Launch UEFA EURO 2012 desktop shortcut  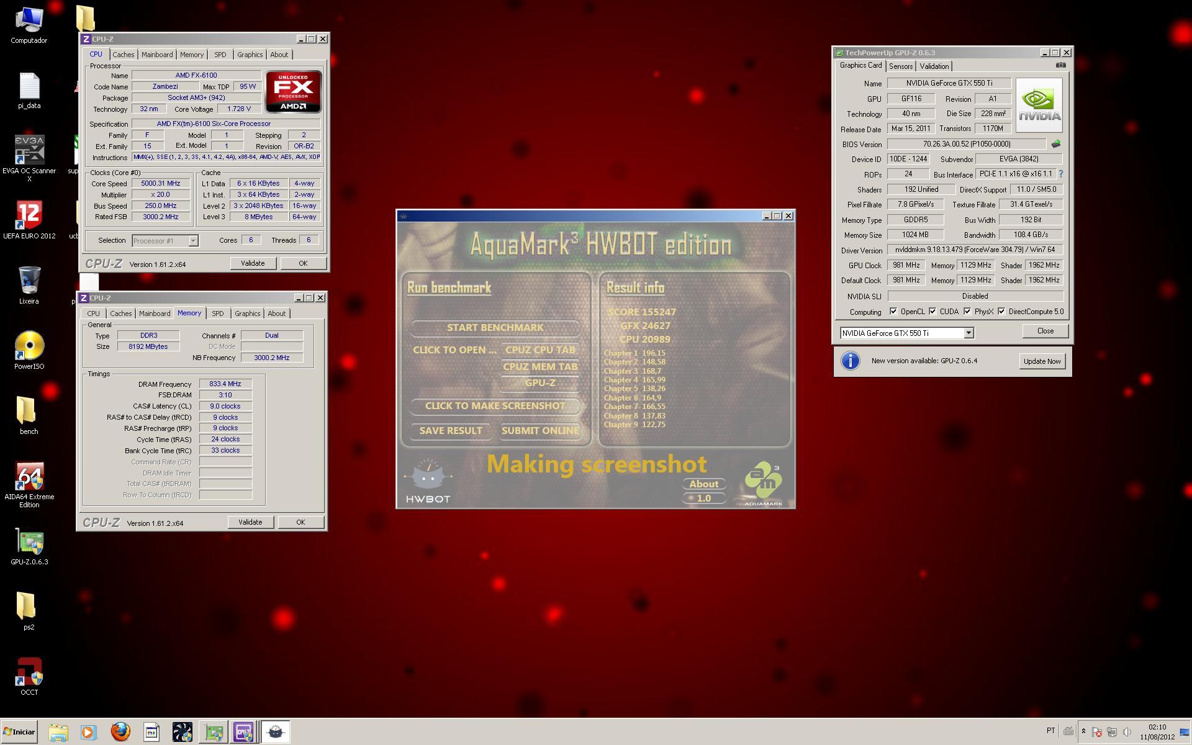pos(29,220)
